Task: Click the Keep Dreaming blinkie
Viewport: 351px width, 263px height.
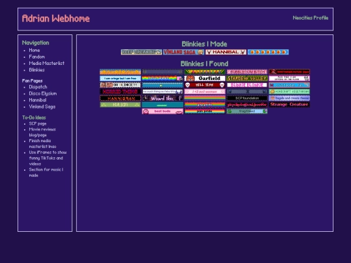Action: [x=142, y=52]
